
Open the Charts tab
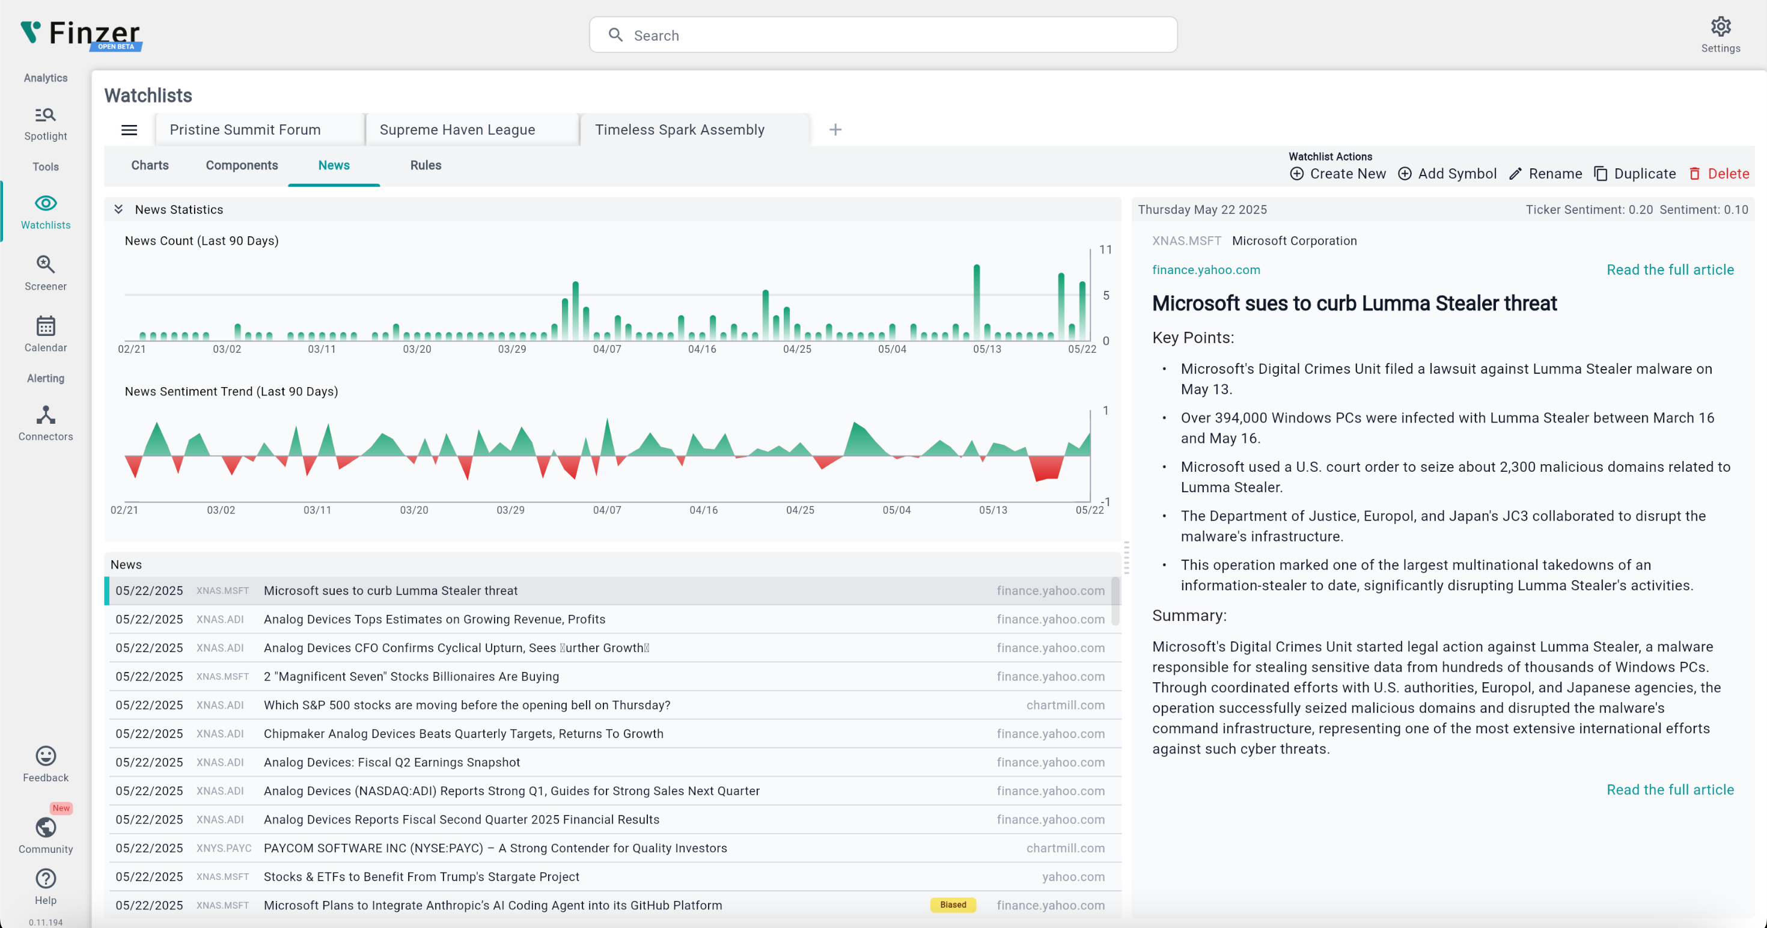click(x=150, y=165)
